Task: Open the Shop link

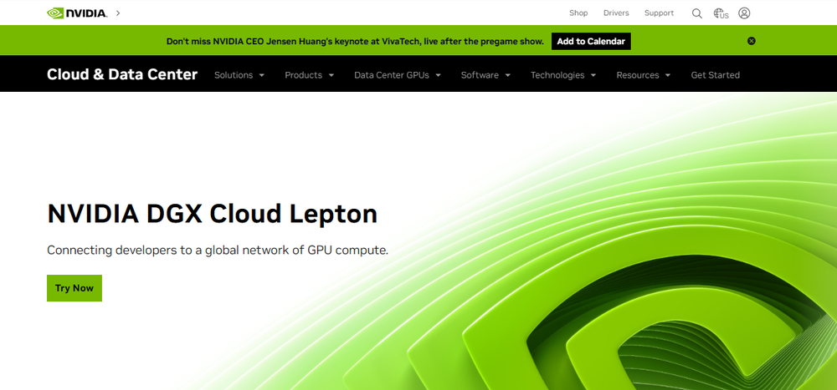Action: pyautogui.click(x=578, y=13)
